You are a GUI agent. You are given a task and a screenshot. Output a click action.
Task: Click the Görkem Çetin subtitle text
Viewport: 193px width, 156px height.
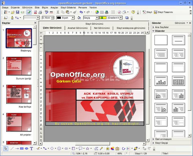click(69, 81)
